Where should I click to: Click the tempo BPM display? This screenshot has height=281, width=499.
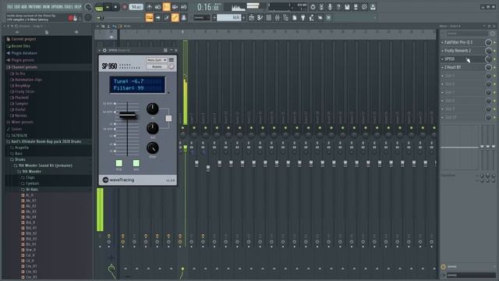(136, 7)
